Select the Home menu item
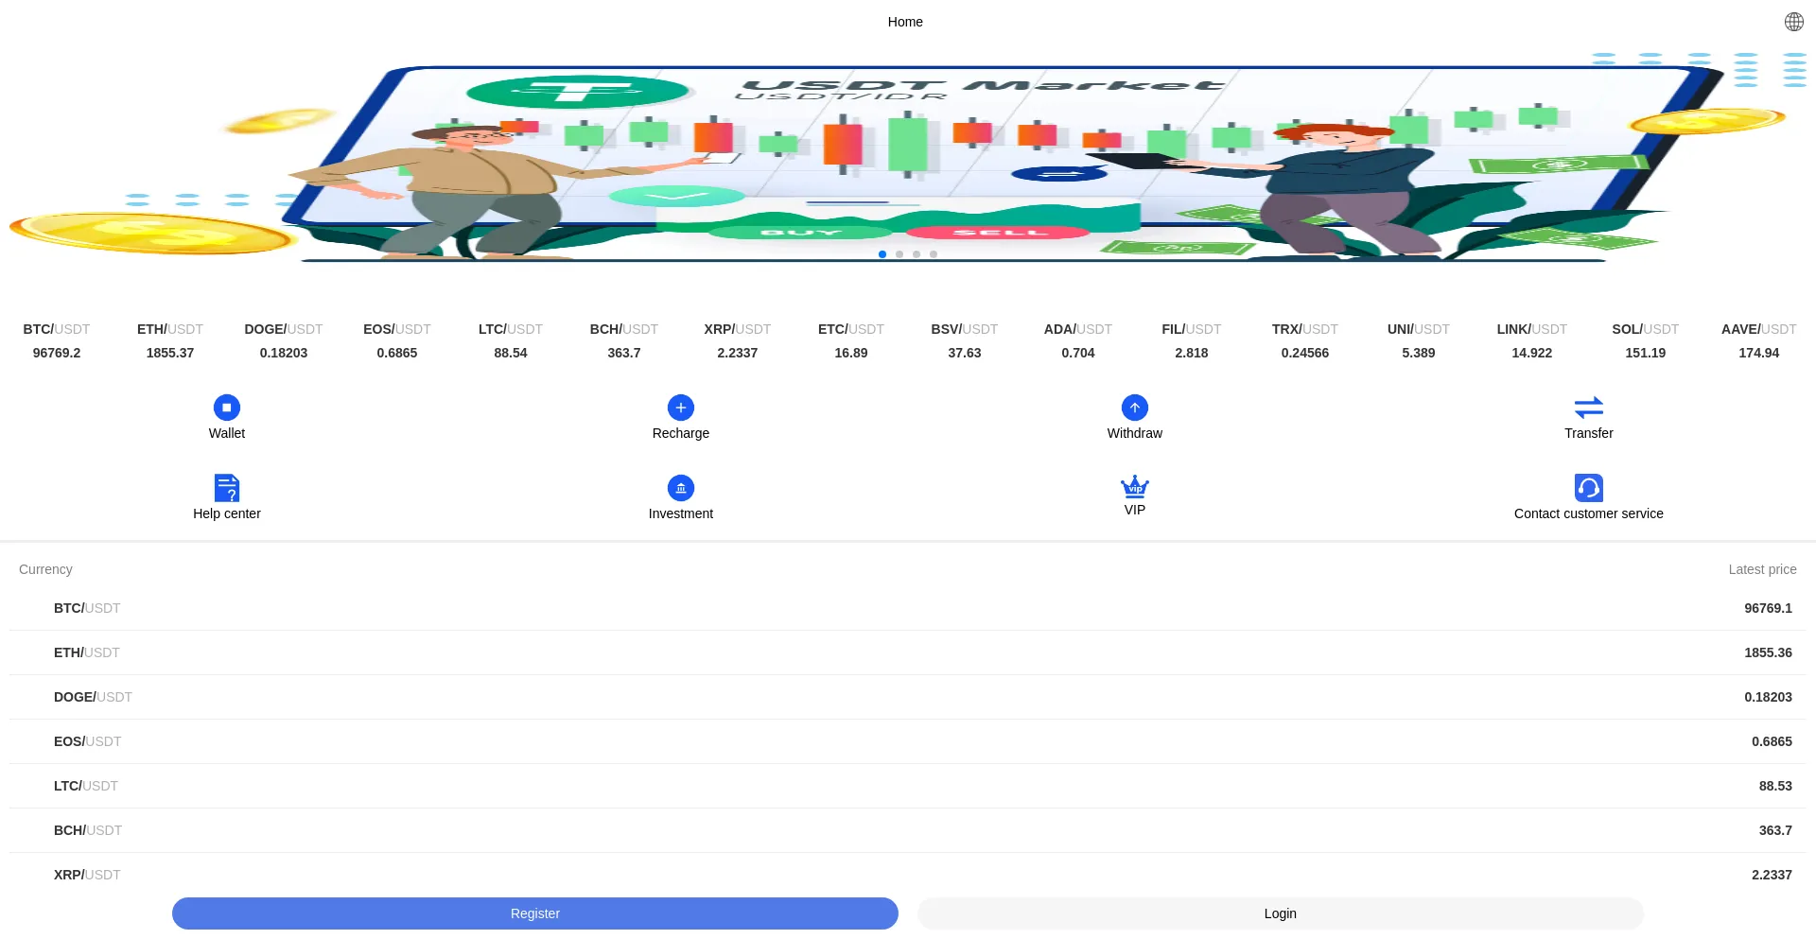1816x939 pixels. pos(904,21)
